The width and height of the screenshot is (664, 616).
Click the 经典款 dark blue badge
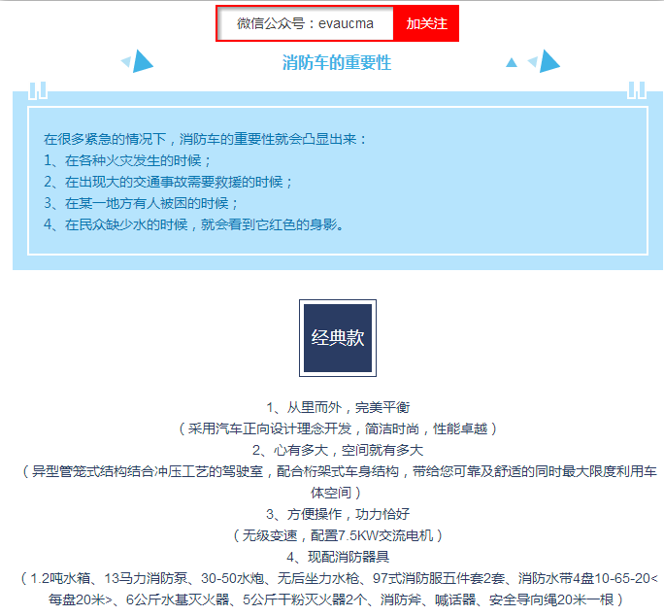tap(338, 338)
